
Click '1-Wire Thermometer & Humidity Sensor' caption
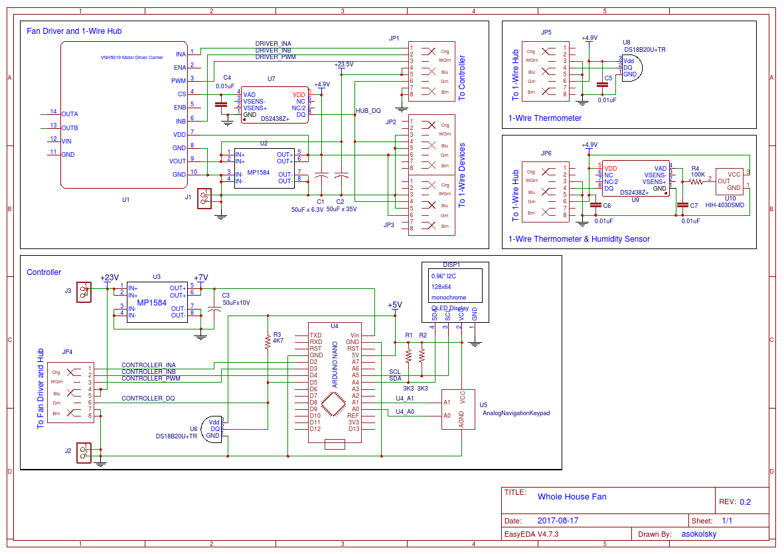coord(579,239)
